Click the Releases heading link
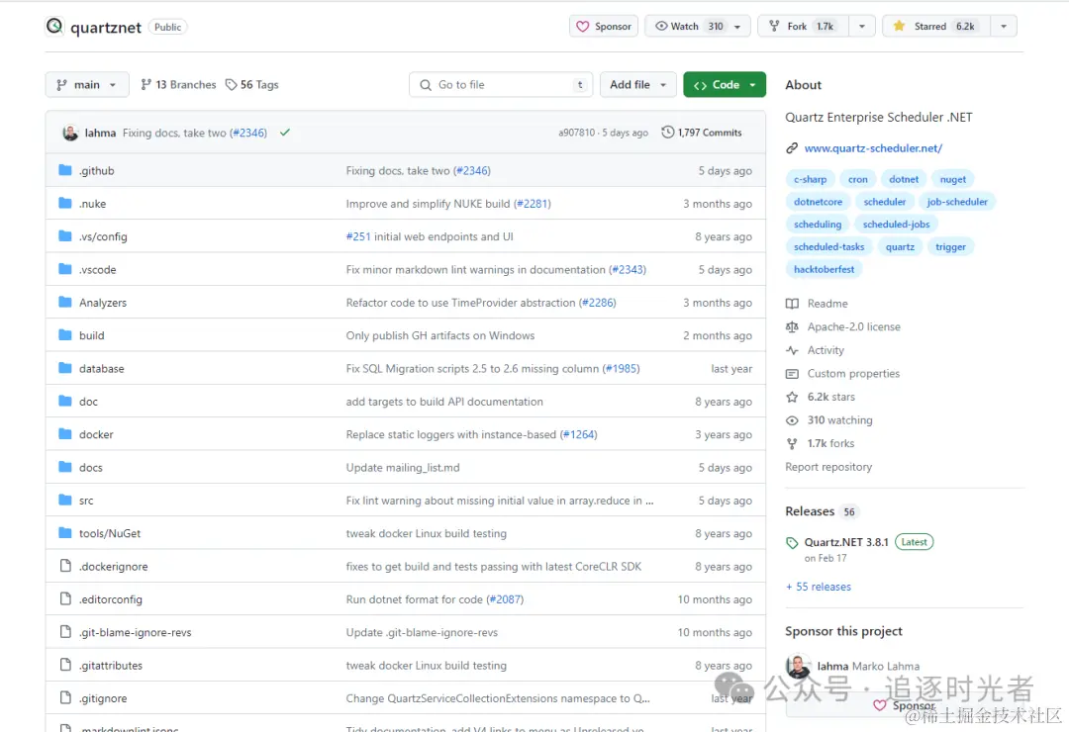Image resolution: width=1069 pixels, height=732 pixels. [810, 511]
